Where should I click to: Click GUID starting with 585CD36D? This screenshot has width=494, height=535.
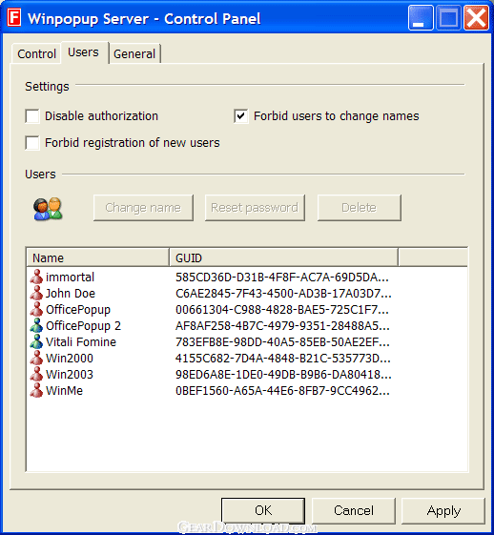click(x=282, y=278)
